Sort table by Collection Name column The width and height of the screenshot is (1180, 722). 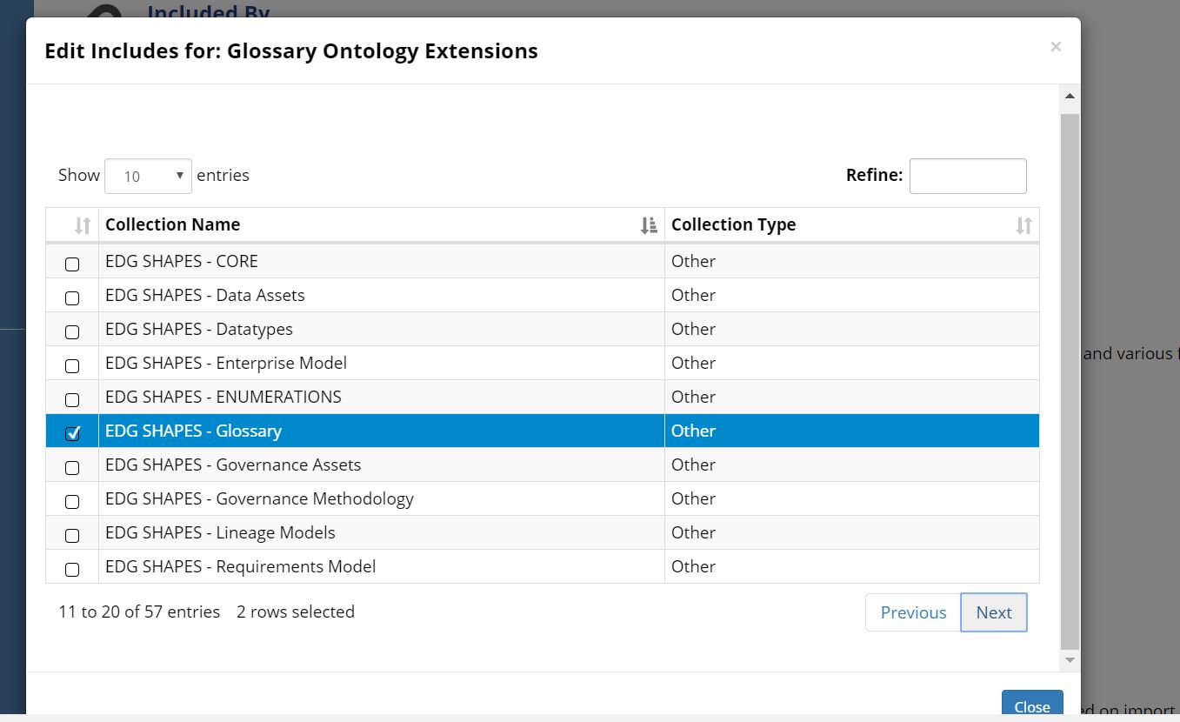click(x=648, y=224)
